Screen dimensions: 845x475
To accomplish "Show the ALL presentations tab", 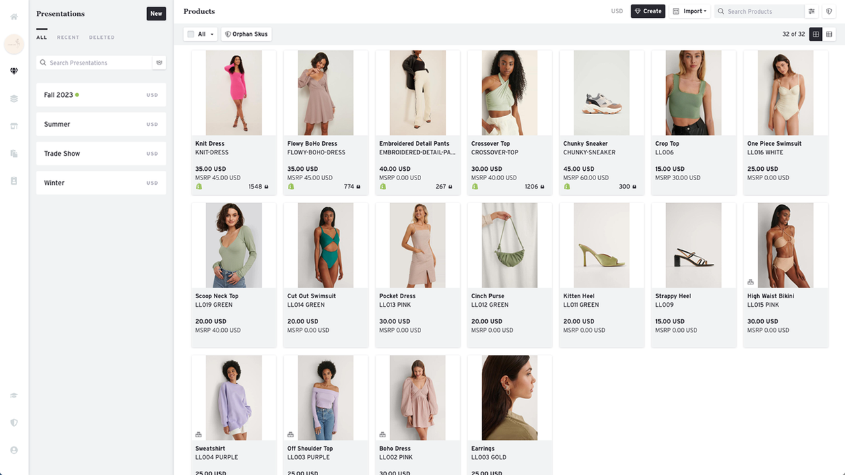I will (x=42, y=38).
